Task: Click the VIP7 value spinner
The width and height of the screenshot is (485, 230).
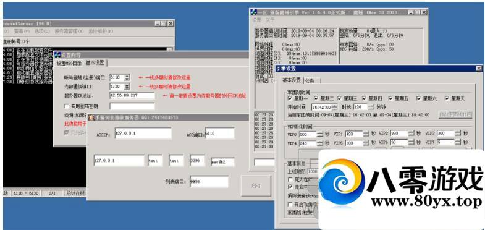Action: 458,142
